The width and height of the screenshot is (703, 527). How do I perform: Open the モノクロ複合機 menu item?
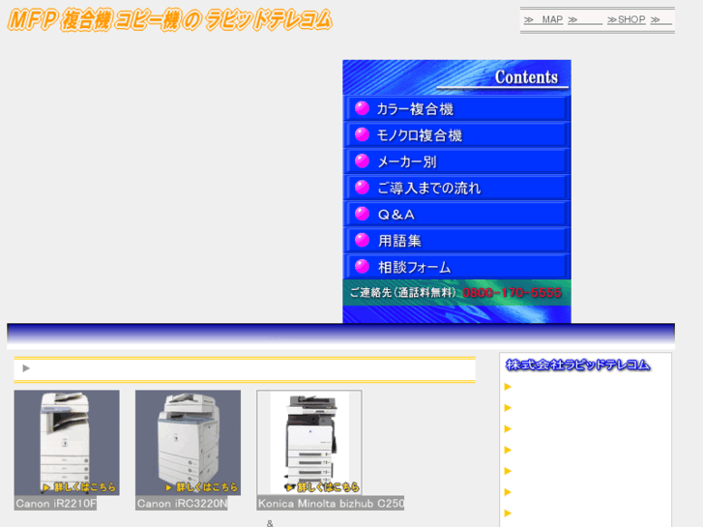coord(456,135)
